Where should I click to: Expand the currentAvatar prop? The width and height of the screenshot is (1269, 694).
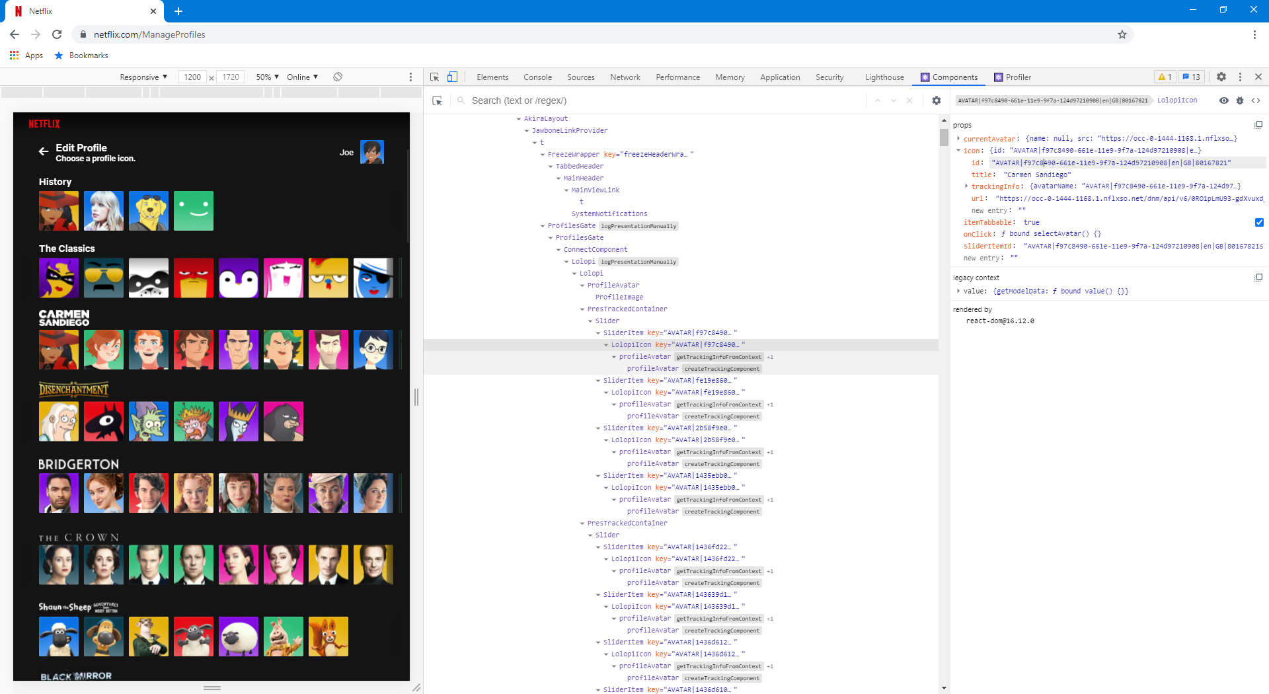click(958, 138)
